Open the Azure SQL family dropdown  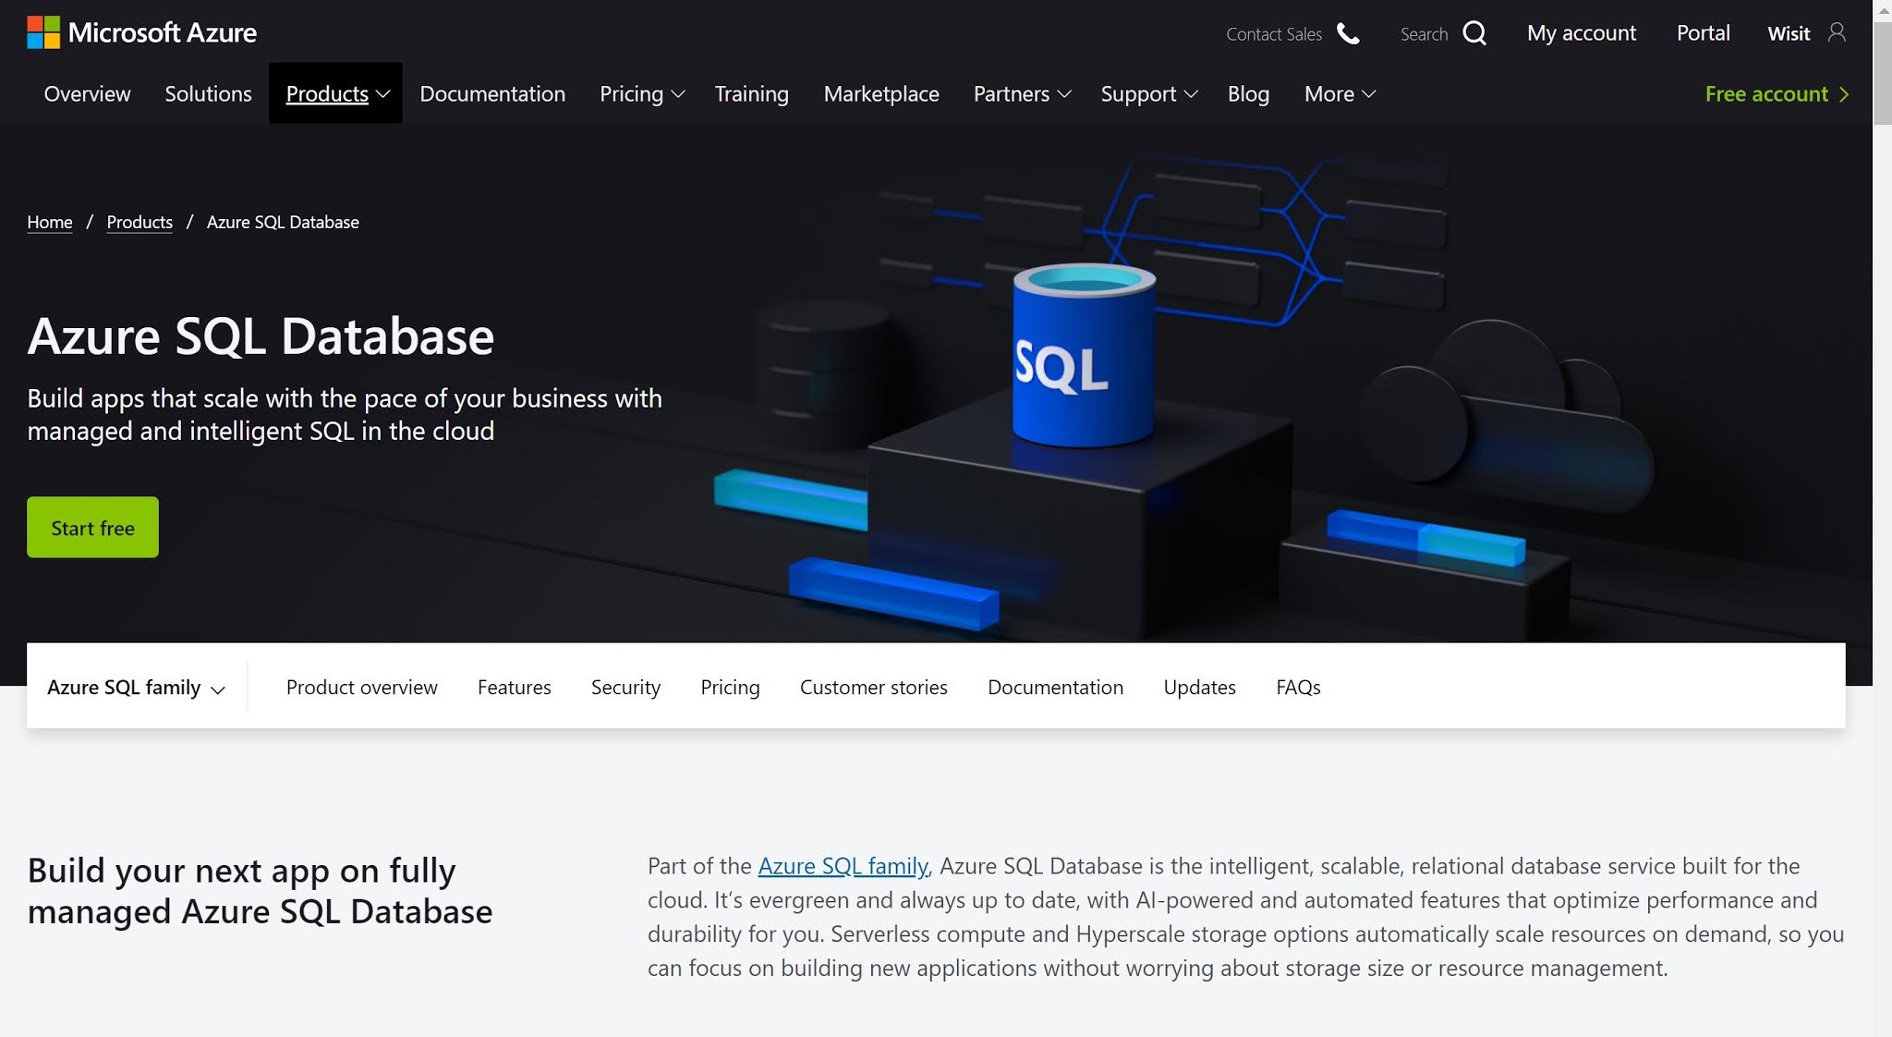click(x=135, y=687)
